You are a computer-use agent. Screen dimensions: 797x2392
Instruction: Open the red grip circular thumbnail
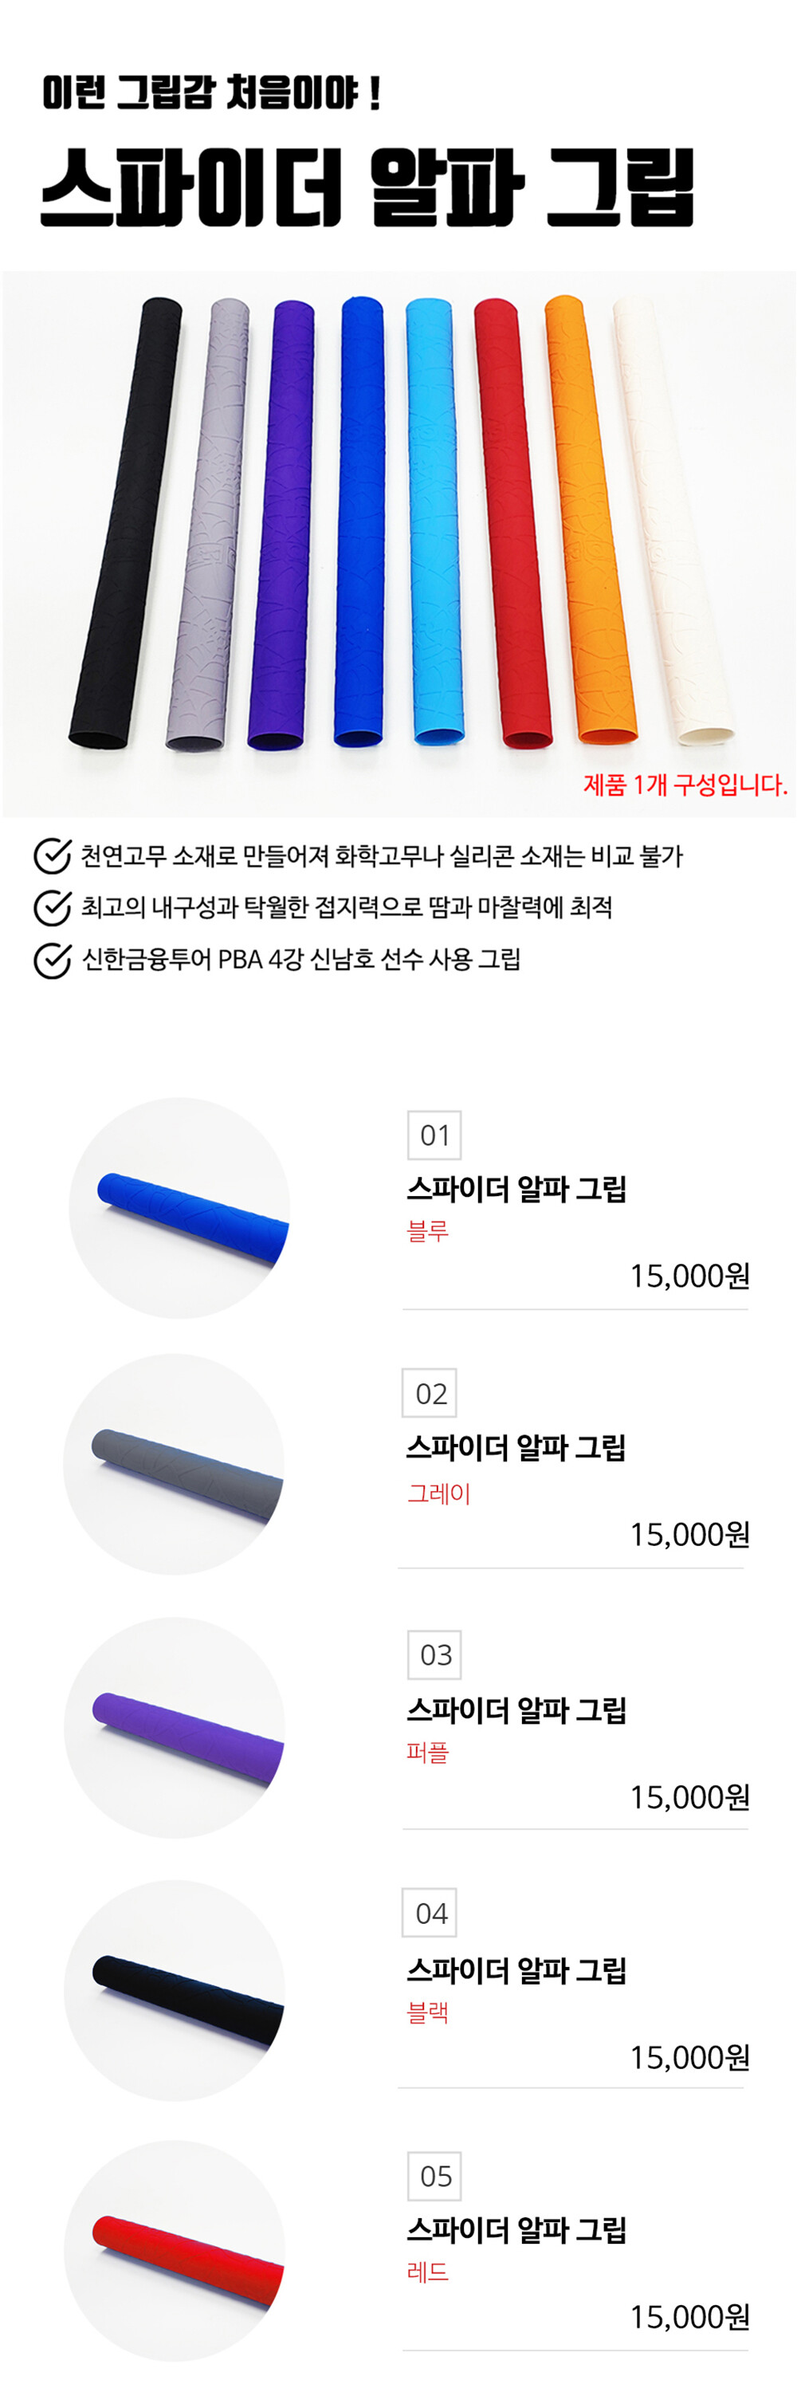(175, 2250)
